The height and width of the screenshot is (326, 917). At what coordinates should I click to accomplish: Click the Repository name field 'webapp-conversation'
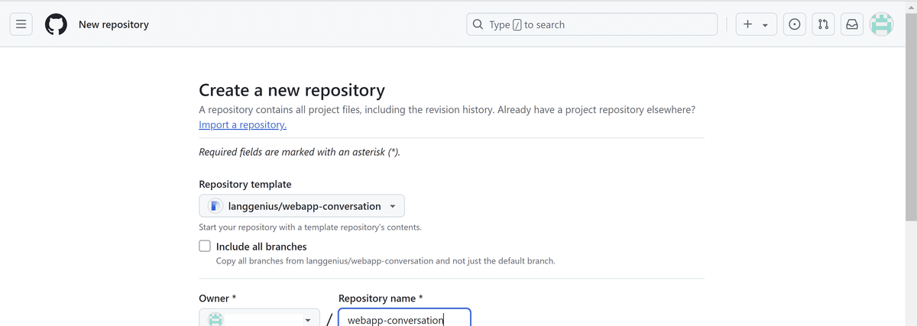click(404, 318)
